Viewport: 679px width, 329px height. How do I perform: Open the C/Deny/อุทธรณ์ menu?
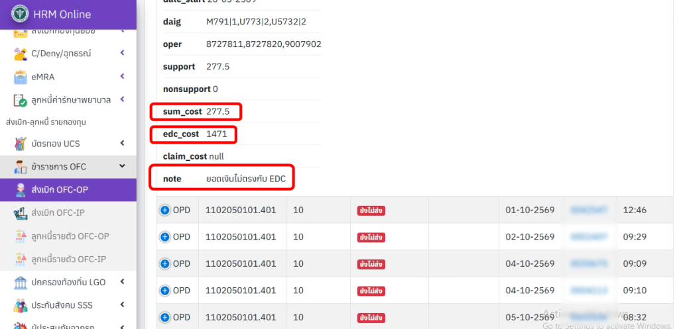point(68,54)
